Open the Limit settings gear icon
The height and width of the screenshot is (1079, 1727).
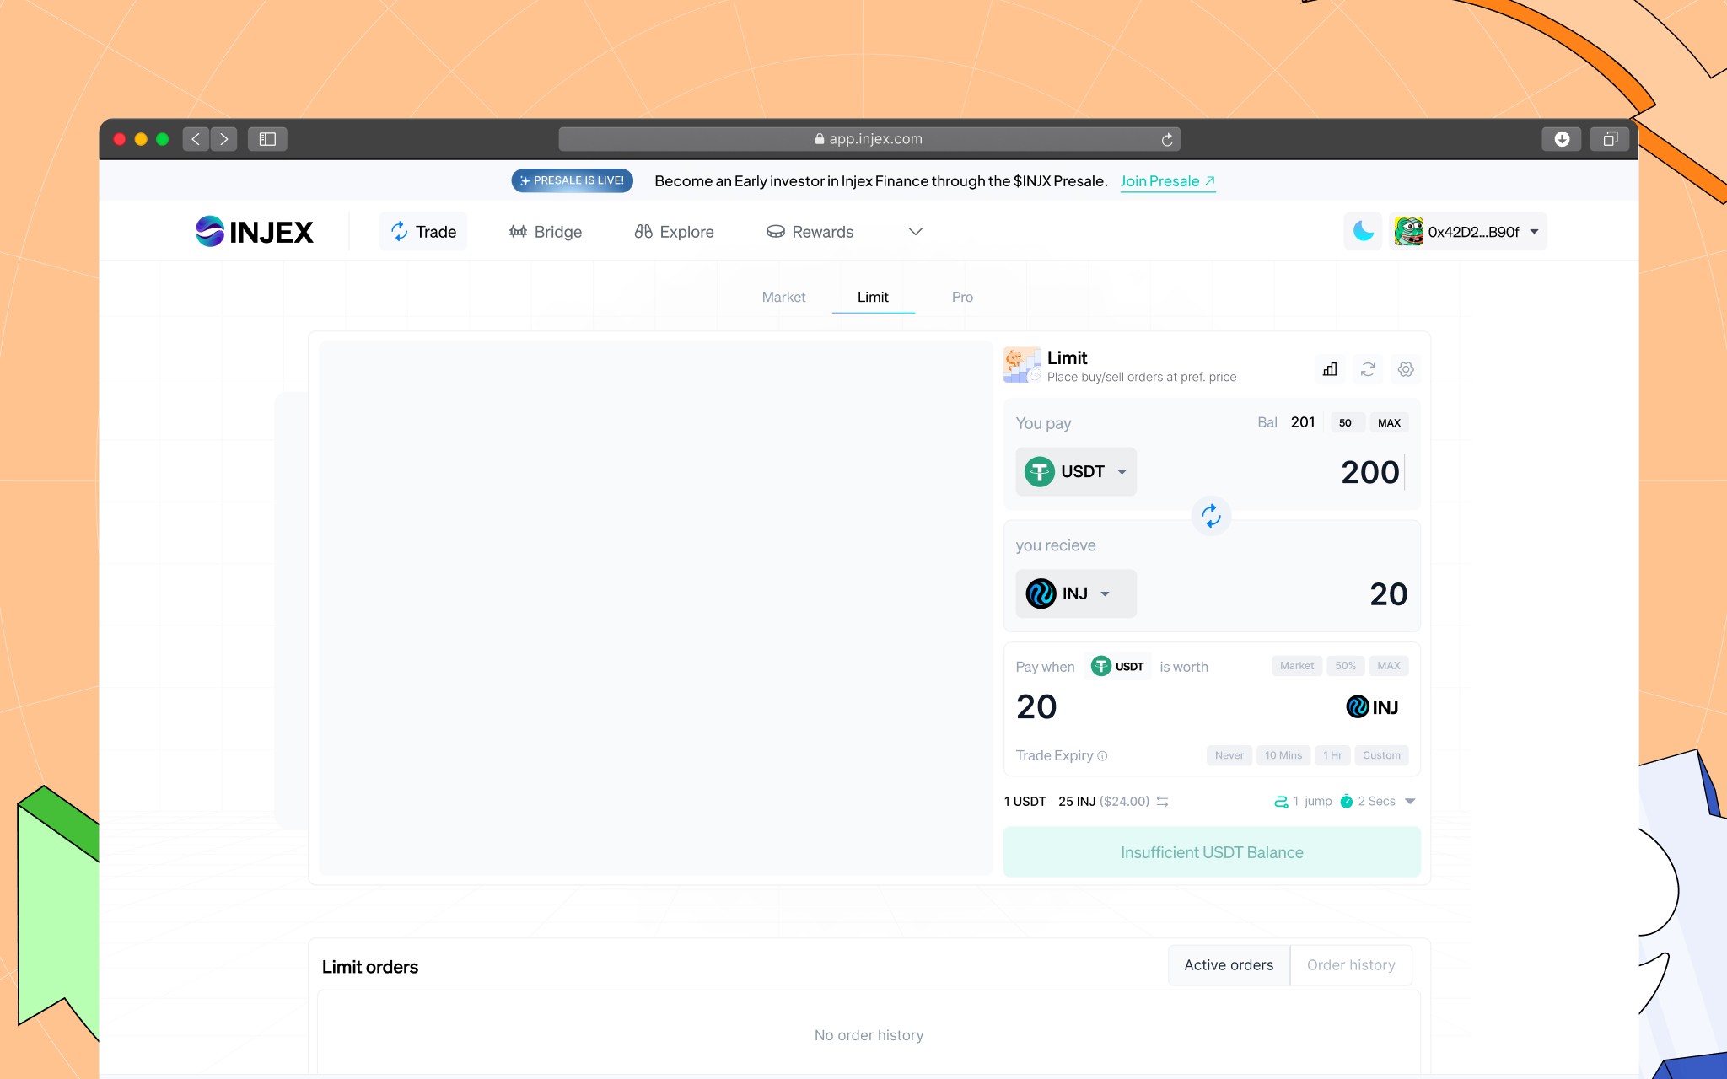[1406, 369]
